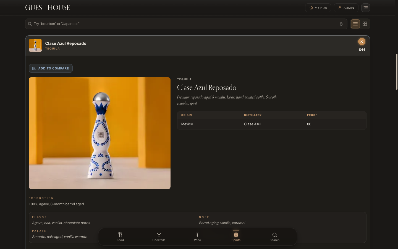
Task: Select the Distillery value "Clase Azul"
Action: coord(253,124)
